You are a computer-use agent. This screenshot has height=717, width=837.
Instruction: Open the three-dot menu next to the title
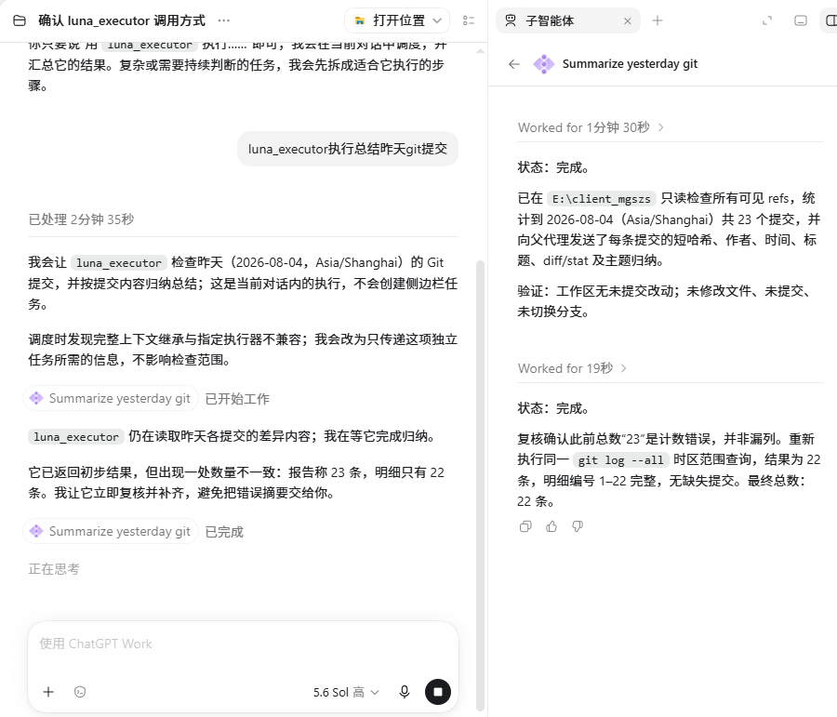[x=224, y=20]
